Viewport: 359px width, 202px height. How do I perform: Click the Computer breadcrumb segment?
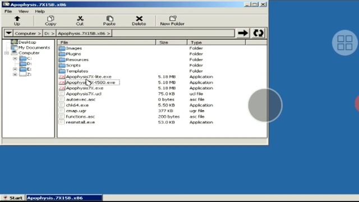coord(27,34)
